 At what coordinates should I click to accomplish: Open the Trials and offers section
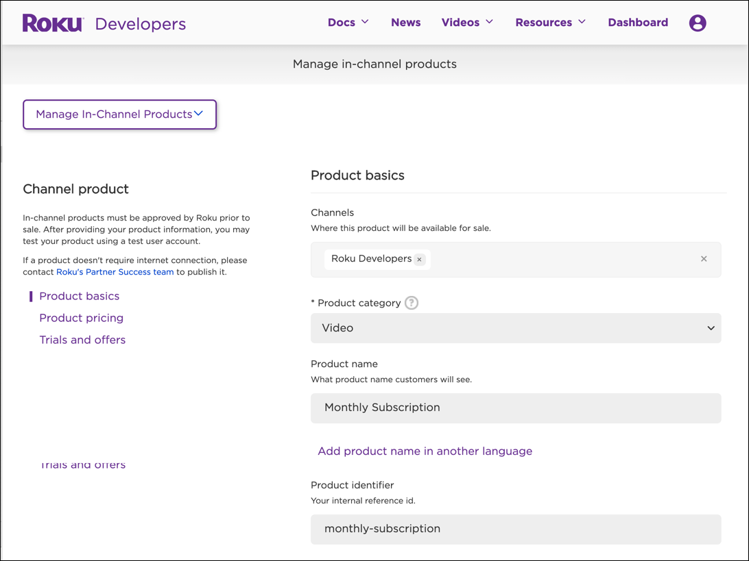point(82,340)
